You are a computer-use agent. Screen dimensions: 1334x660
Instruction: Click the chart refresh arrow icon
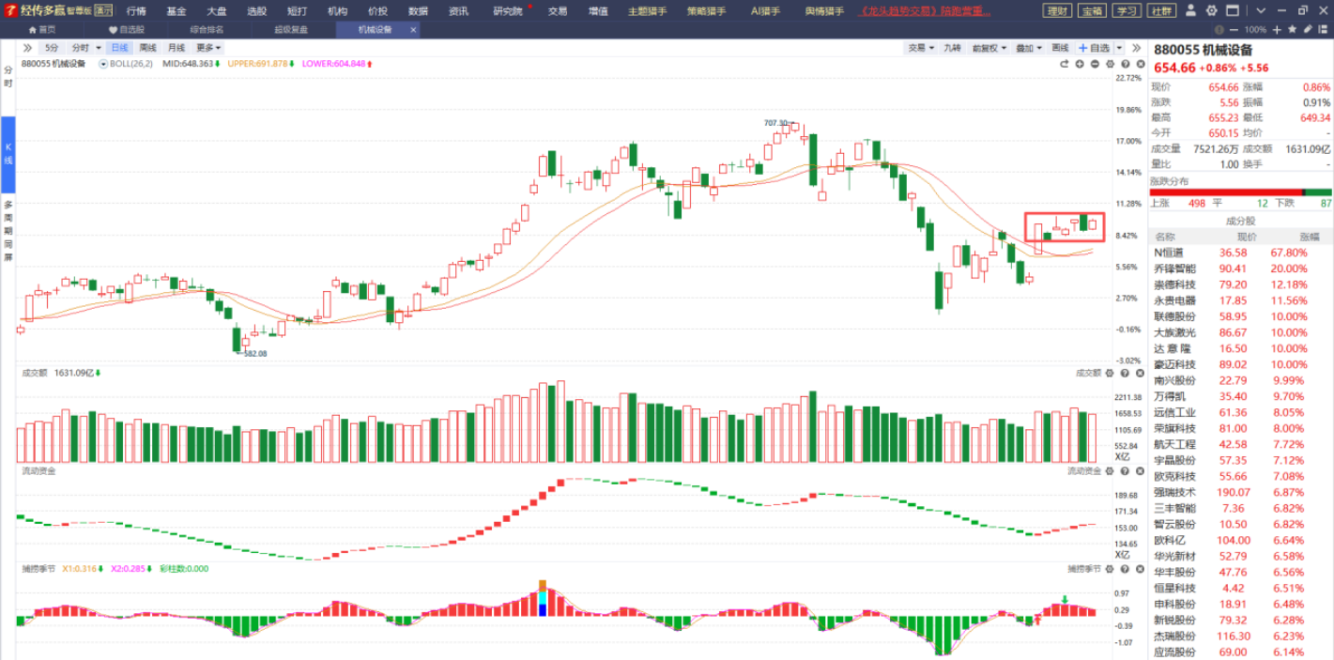click(1065, 64)
